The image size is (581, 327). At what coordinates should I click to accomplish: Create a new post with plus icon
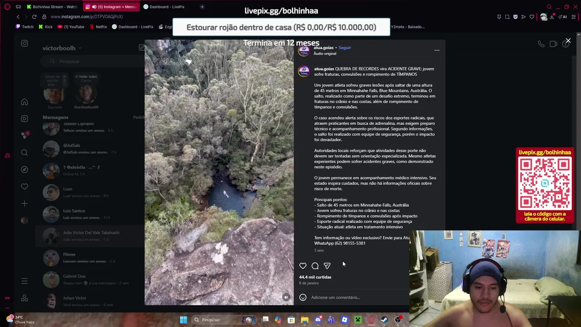pyautogui.click(x=25, y=203)
